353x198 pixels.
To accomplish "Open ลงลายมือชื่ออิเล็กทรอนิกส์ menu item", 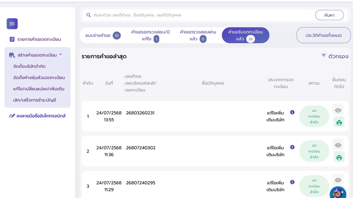I will (x=37, y=116).
